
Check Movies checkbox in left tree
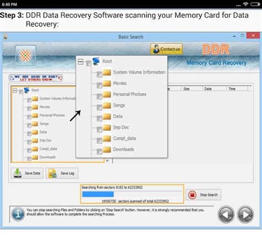point(29,108)
